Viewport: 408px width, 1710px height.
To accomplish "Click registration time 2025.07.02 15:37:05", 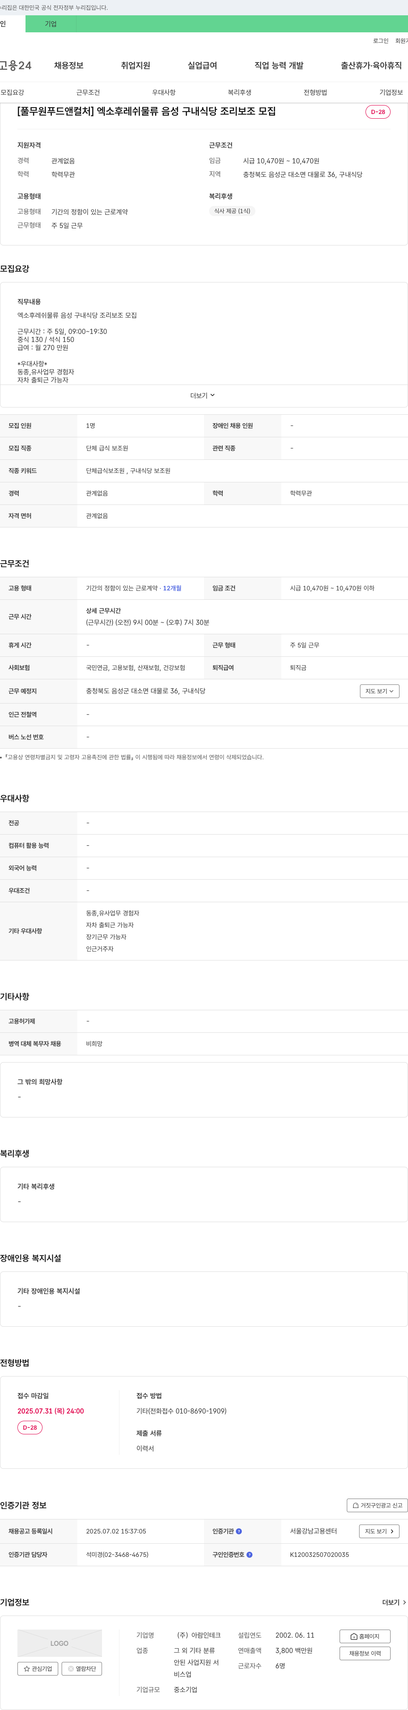I will 116,1531.
